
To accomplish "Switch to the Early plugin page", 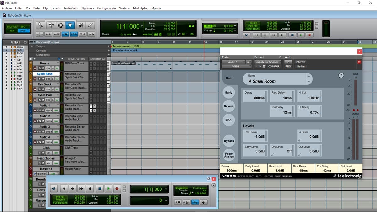I will pos(229,93).
